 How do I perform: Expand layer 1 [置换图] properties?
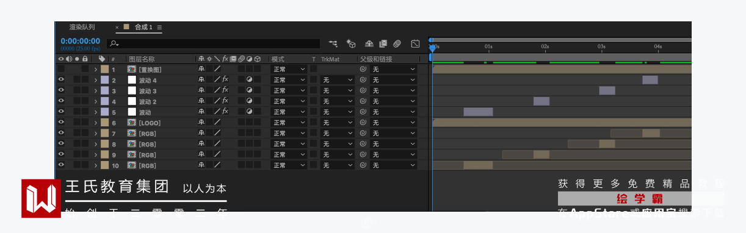(95, 70)
